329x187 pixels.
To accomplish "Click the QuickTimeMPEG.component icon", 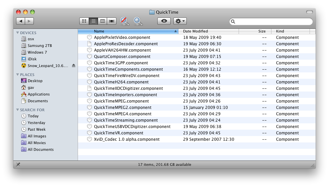I will (x=89, y=101).
